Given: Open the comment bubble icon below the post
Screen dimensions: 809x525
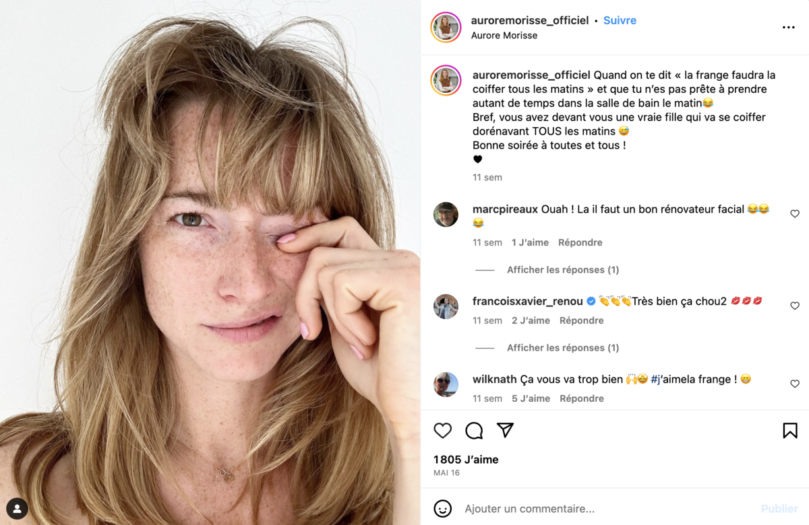Looking at the screenshot, I should (474, 430).
